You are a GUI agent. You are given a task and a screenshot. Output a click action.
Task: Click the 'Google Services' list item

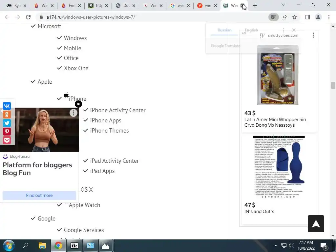point(84,230)
